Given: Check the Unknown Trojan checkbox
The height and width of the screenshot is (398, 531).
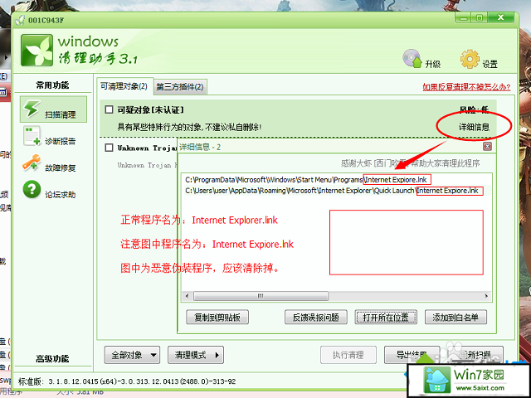Looking at the screenshot, I should coord(109,148).
